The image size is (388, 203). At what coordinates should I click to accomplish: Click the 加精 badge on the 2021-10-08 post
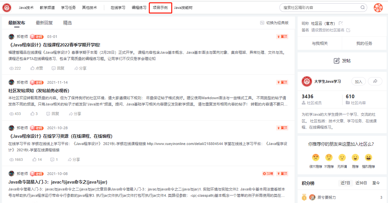pyautogui.click(x=268, y=174)
